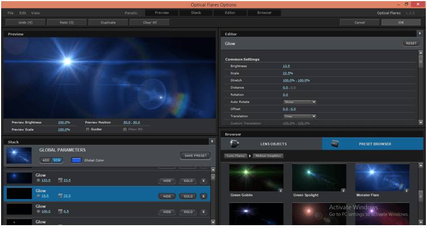The width and height of the screenshot is (427, 228).
Task: Click the brightness sun icon on selected Glow
Action: (39, 196)
